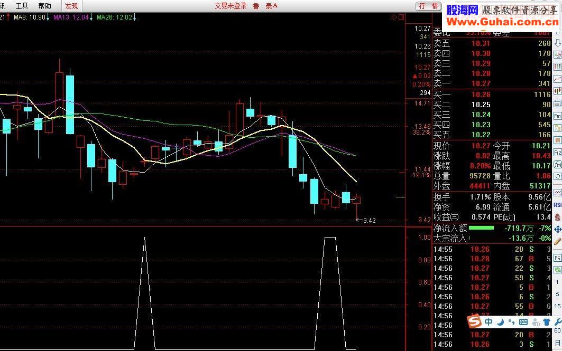Image resolution: width=562 pixels, height=351 pixels.
Task: Click the 交易未登录 trading login link
Action: click(231, 6)
